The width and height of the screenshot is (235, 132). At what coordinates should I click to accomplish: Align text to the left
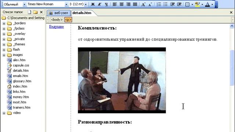pyautogui.click(x=115, y=4)
